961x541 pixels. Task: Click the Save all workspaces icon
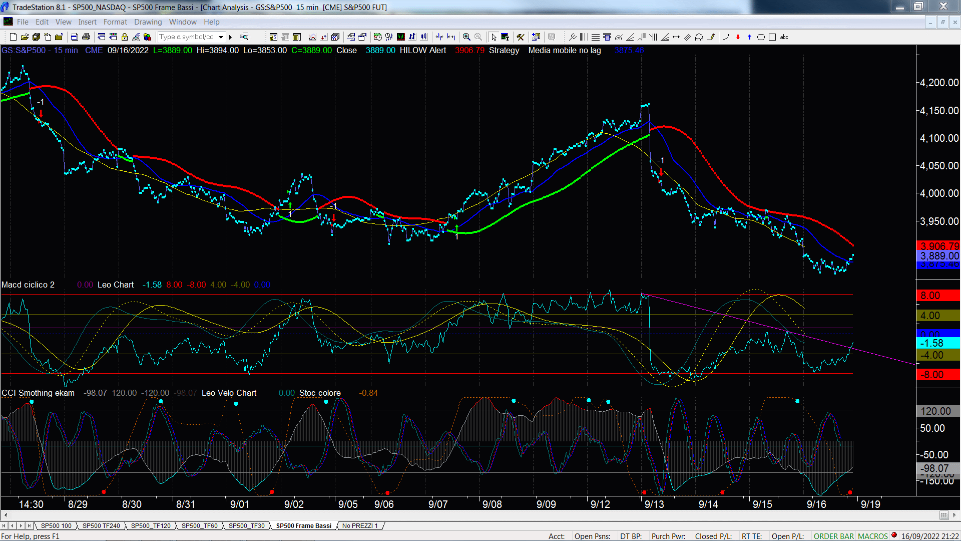click(36, 37)
